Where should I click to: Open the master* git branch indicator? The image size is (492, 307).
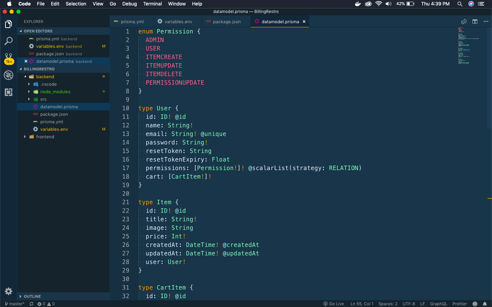(15, 304)
